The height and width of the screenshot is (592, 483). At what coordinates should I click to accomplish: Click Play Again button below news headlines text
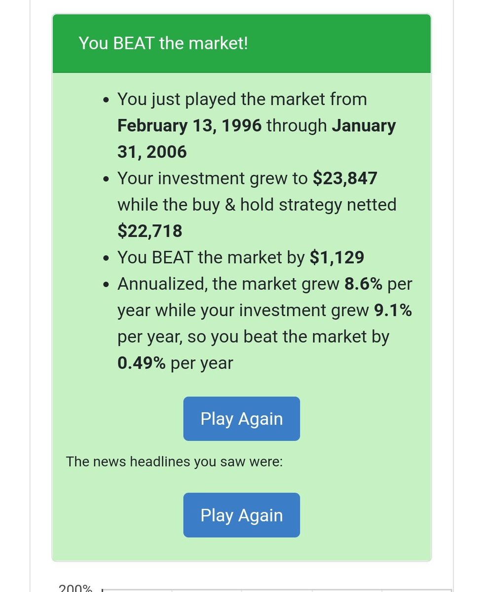pyautogui.click(x=241, y=515)
